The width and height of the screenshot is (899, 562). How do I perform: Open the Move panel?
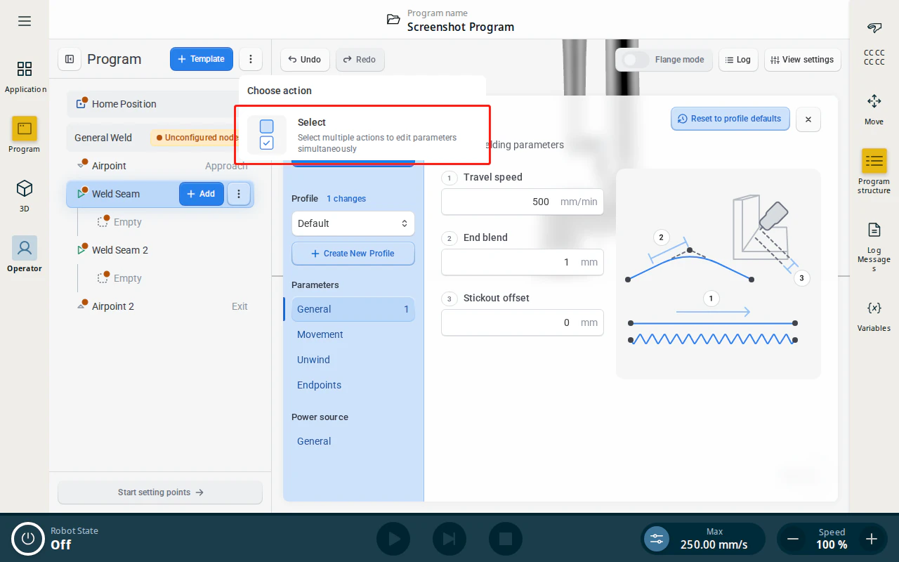point(874,109)
